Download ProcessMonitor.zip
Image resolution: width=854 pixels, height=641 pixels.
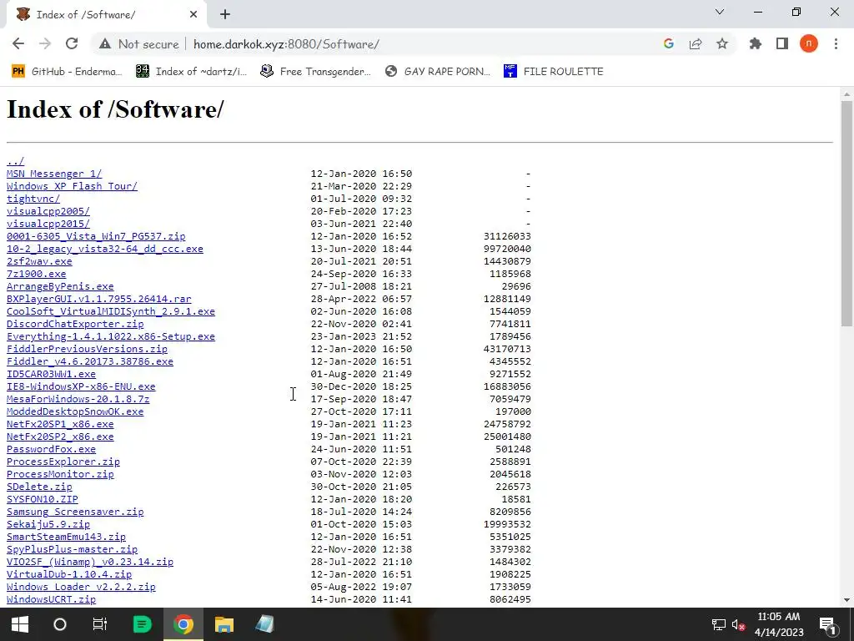60,475
